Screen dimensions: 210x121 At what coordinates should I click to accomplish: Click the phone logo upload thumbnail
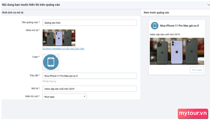[x=51, y=62]
